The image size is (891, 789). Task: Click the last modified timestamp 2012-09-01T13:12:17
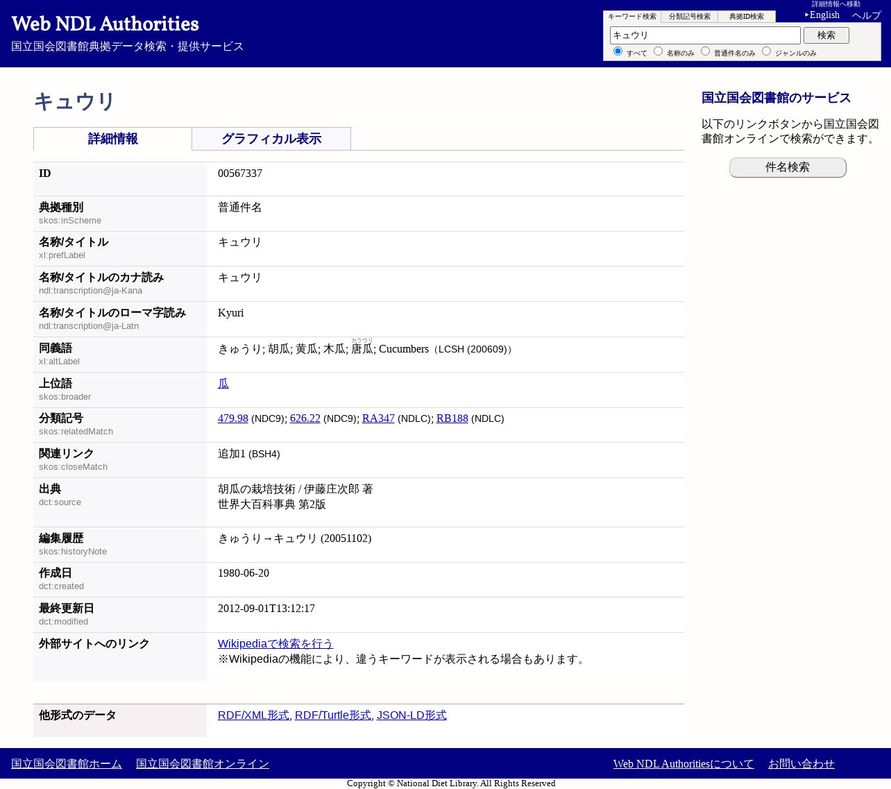(266, 609)
